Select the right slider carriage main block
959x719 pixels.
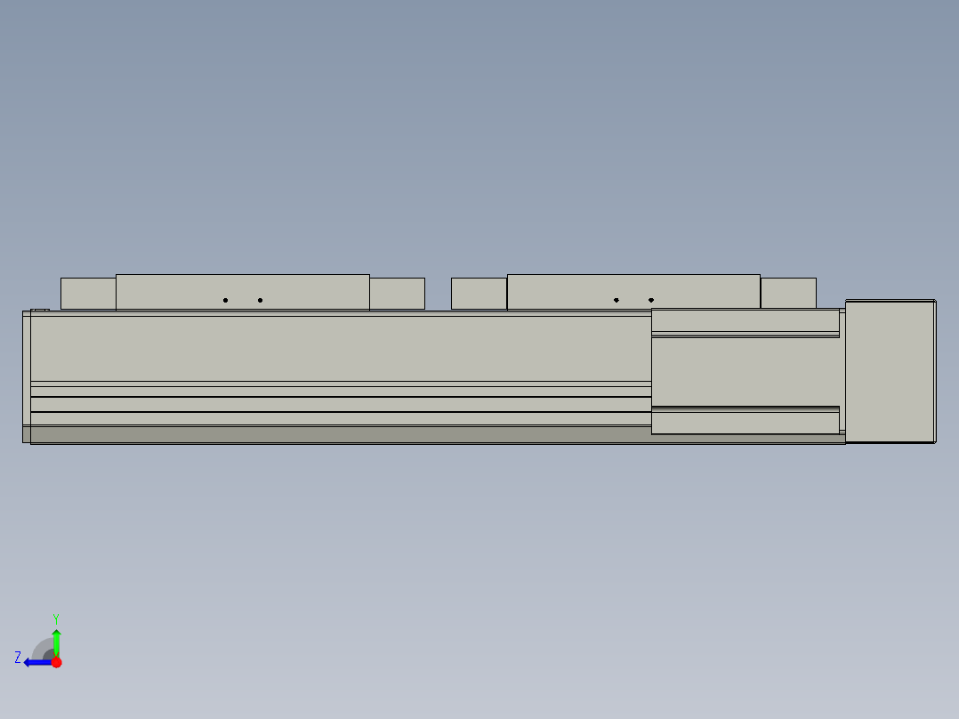pyautogui.click(x=633, y=292)
